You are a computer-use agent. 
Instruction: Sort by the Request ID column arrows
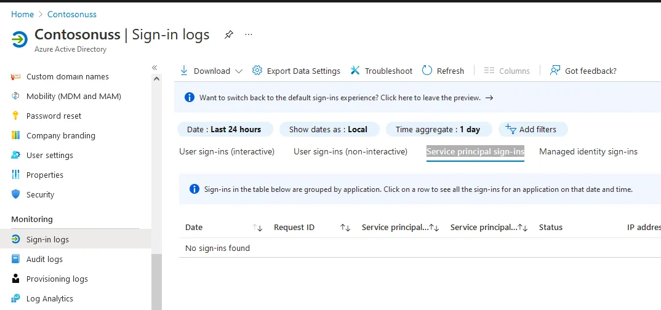pyautogui.click(x=346, y=228)
